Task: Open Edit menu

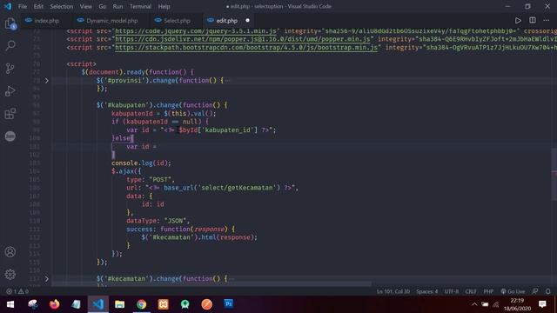Action: [38, 6]
